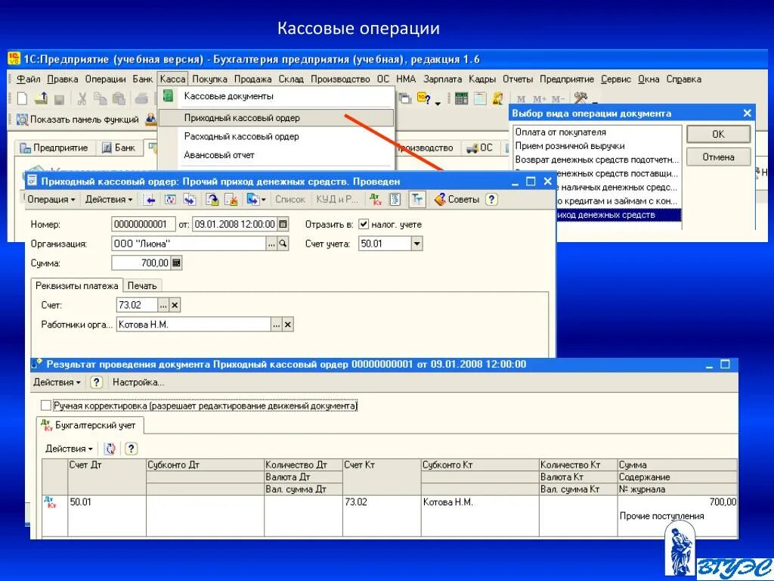Clear the Счет 73.02 field with X
This screenshot has width=774, height=581.
point(175,306)
